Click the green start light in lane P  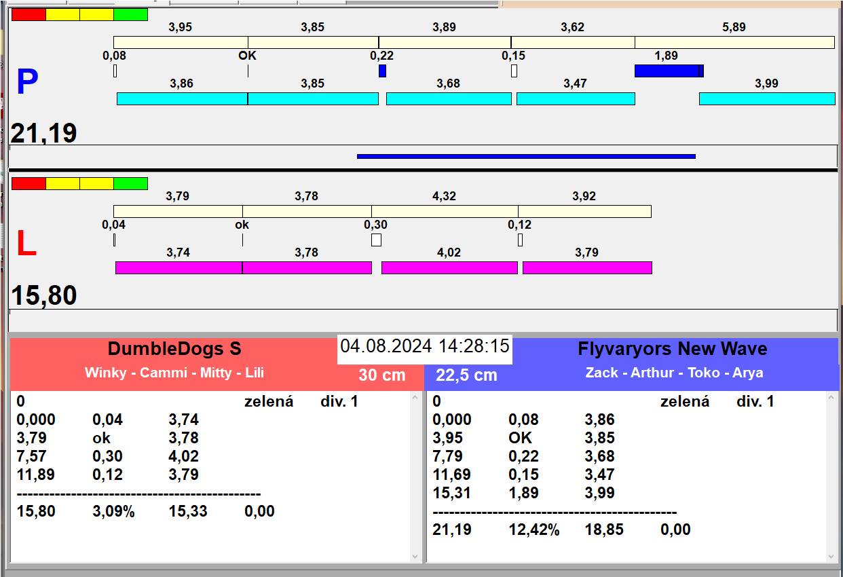(130, 14)
